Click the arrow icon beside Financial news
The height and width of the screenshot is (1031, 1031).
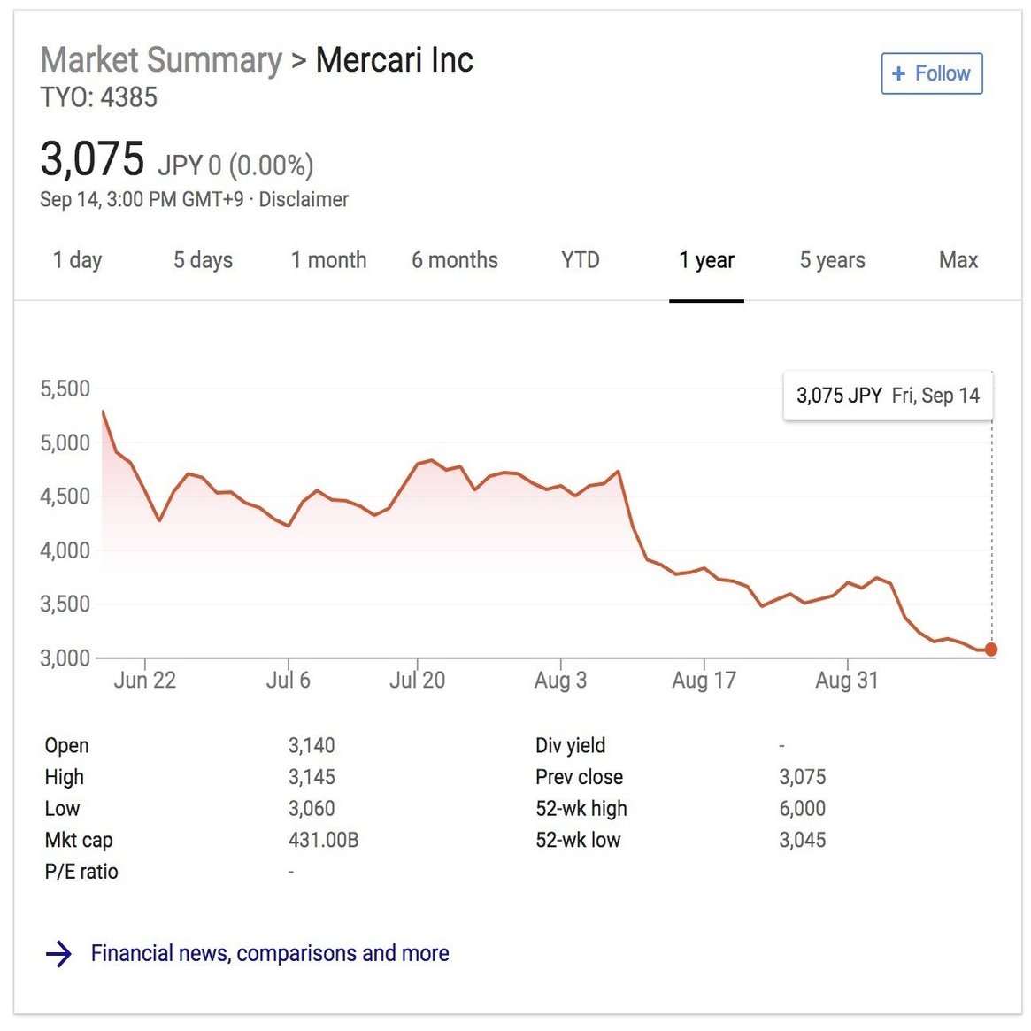(58, 953)
